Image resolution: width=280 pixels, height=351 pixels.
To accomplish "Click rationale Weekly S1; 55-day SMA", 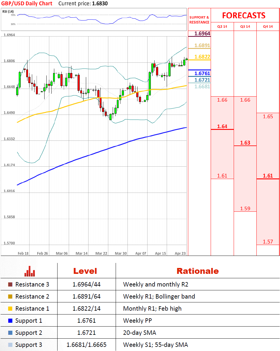I will pos(155,345).
